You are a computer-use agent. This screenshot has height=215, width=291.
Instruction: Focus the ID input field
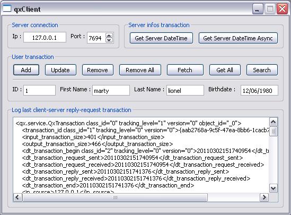[39, 90]
